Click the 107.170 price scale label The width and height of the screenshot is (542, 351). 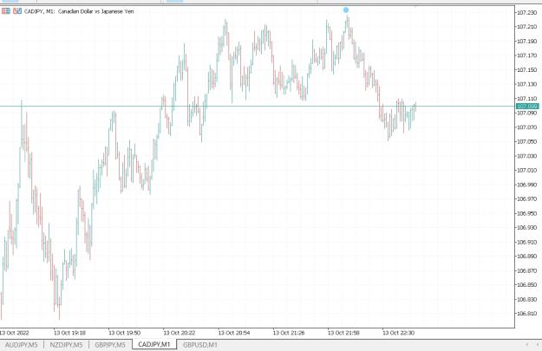(526, 55)
